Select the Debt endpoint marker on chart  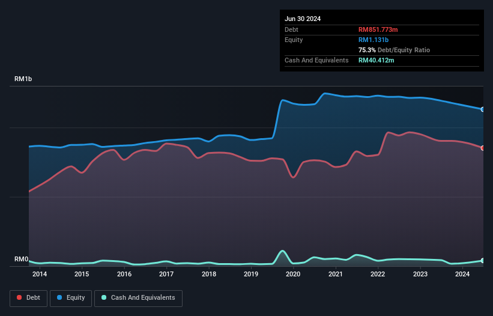[483, 148]
